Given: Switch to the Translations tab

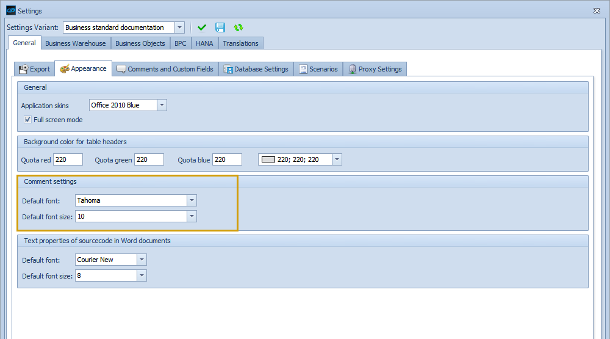Looking at the screenshot, I should pyautogui.click(x=241, y=43).
